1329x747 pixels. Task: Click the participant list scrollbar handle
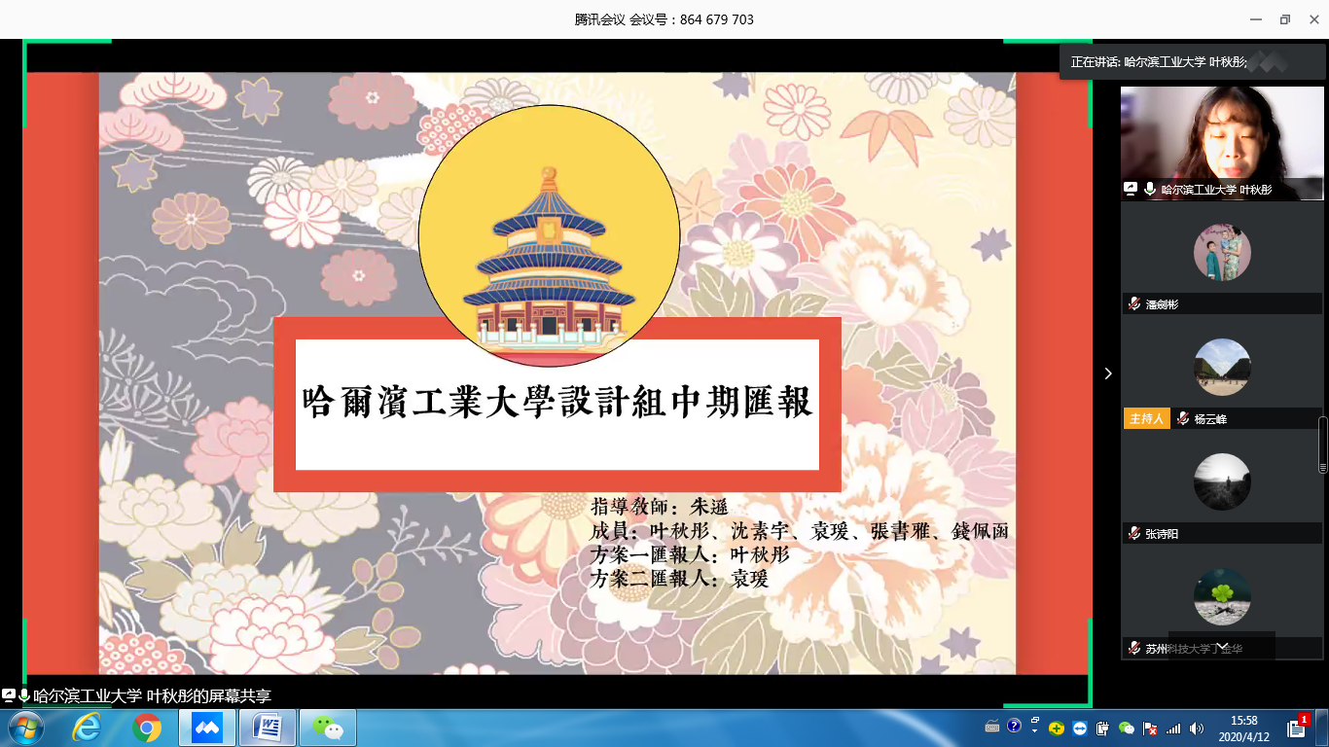click(1321, 445)
